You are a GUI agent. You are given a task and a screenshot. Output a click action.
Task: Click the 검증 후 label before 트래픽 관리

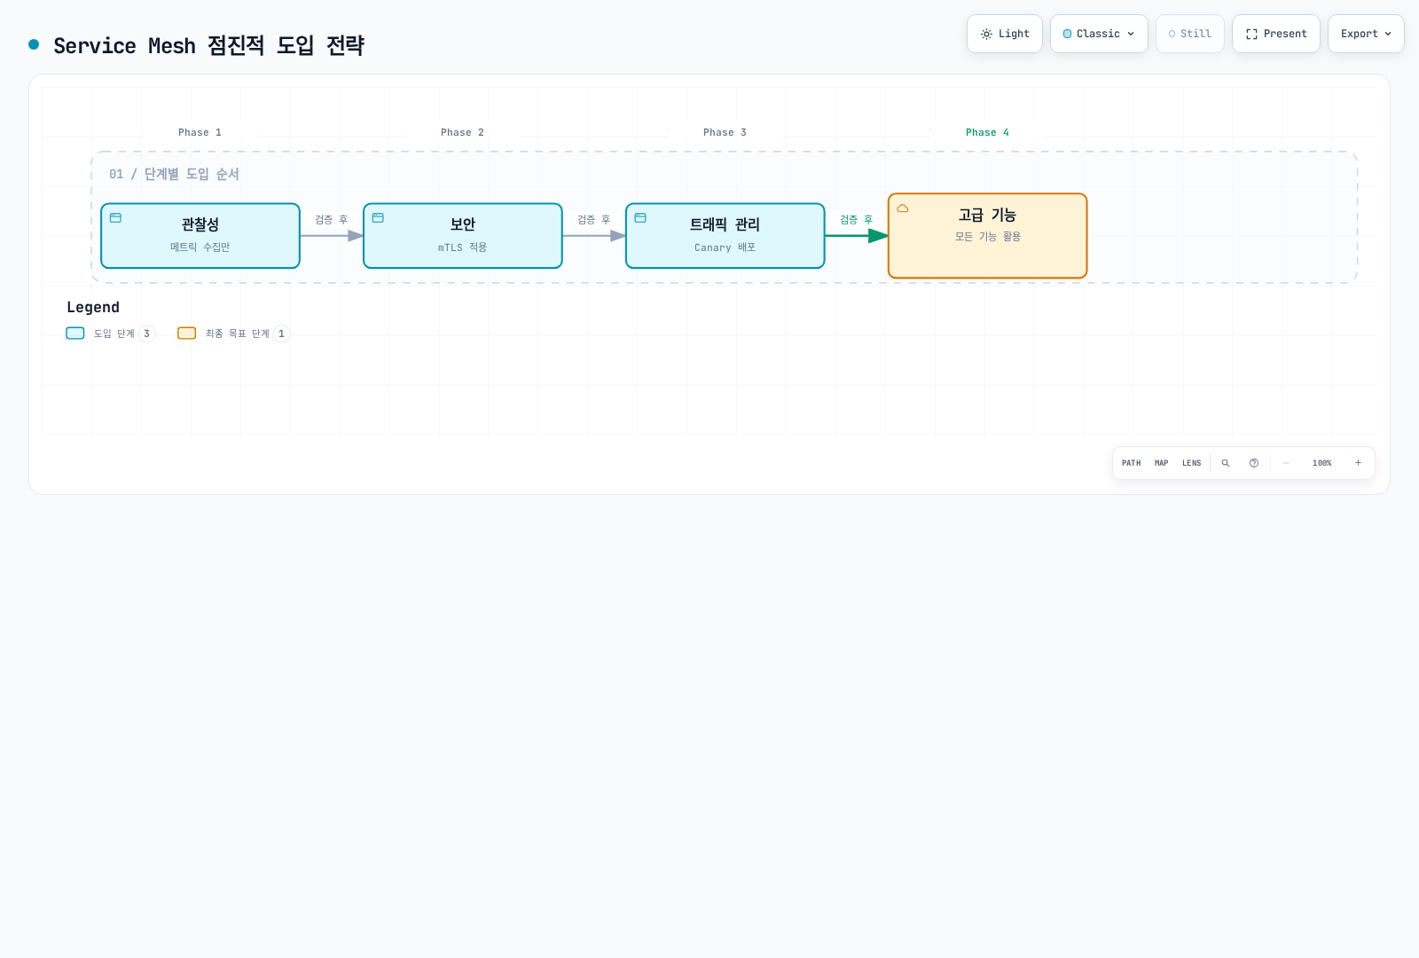pyautogui.click(x=594, y=220)
